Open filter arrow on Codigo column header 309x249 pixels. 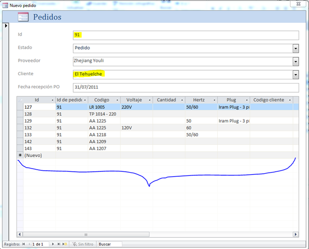coord(116,100)
